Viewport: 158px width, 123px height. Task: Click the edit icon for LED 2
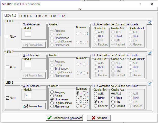(150, 53)
